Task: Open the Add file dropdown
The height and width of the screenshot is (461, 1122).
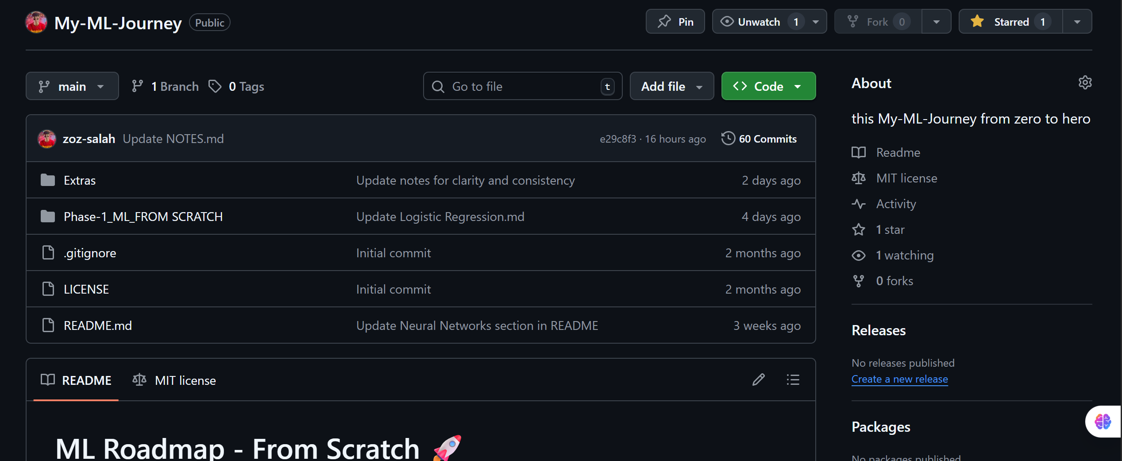Action: [x=671, y=86]
